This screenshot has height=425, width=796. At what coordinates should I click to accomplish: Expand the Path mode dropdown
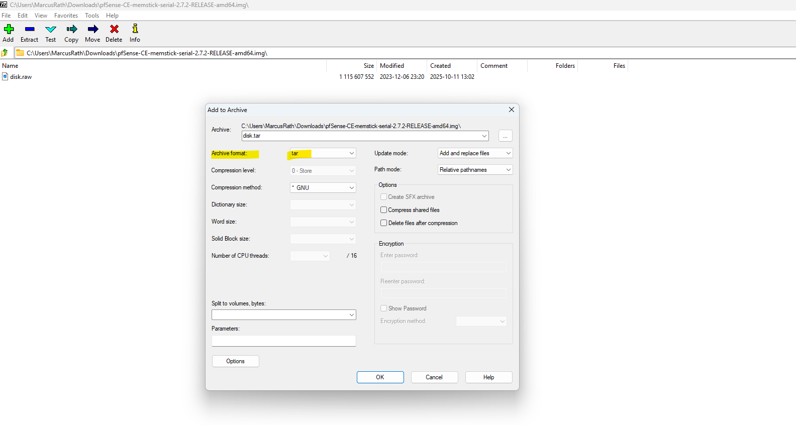[x=475, y=170]
